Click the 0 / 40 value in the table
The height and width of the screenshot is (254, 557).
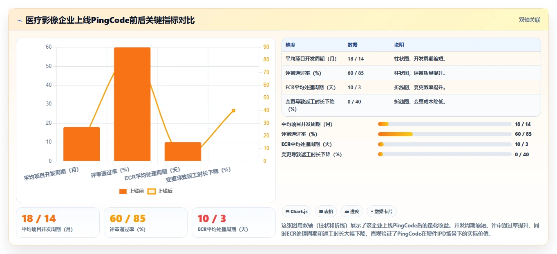[x=354, y=102]
